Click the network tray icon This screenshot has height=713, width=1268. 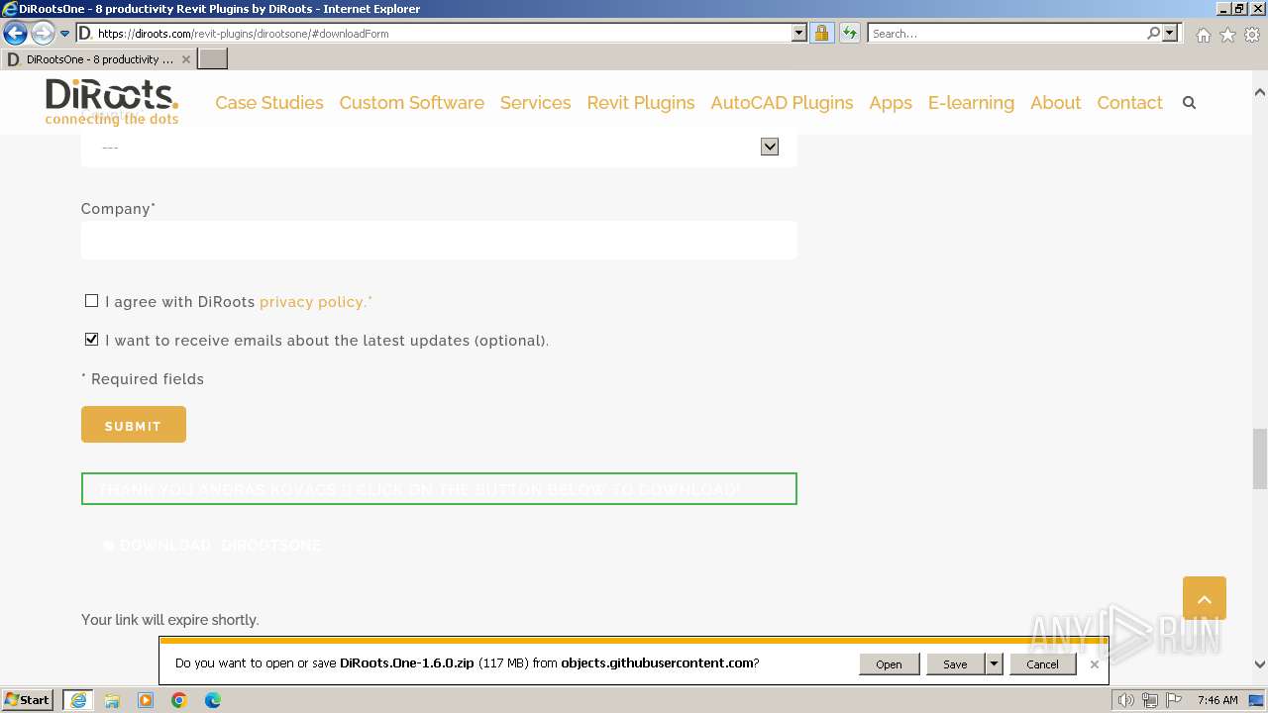(1150, 700)
